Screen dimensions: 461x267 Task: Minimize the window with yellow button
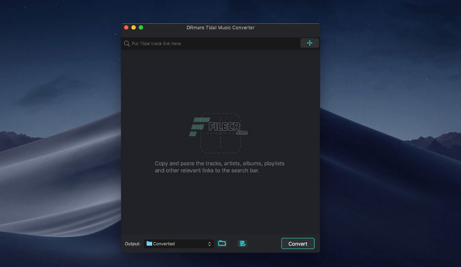tap(133, 28)
